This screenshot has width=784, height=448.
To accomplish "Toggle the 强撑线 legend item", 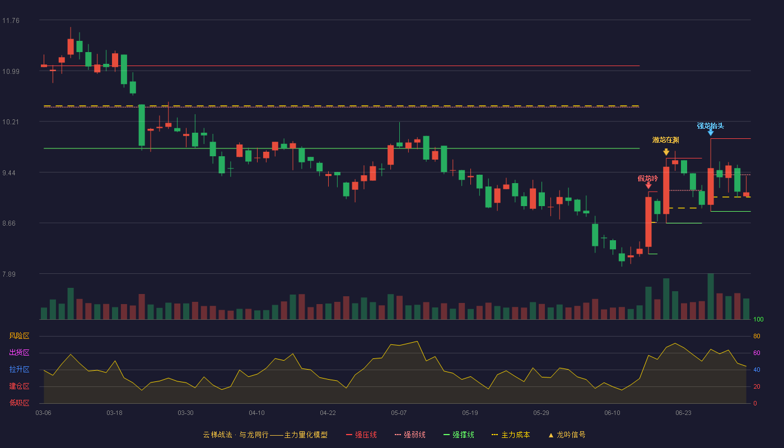I will click(x=459, y=435).
